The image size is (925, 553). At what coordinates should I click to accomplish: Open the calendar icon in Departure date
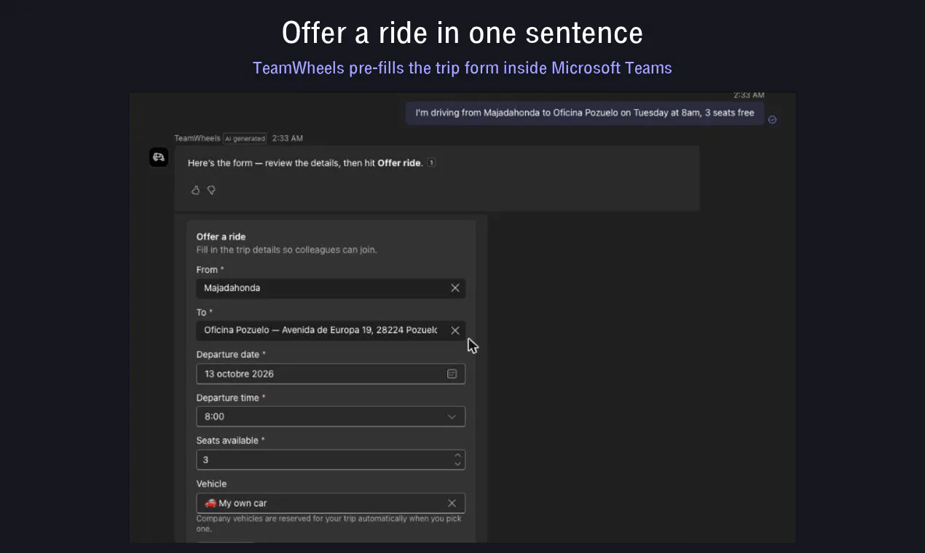[x=452, y=374]
